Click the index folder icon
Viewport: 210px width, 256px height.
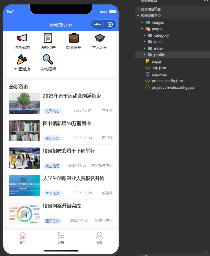(150, 48)
